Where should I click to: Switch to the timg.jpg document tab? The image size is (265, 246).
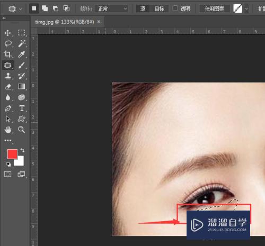65,22
